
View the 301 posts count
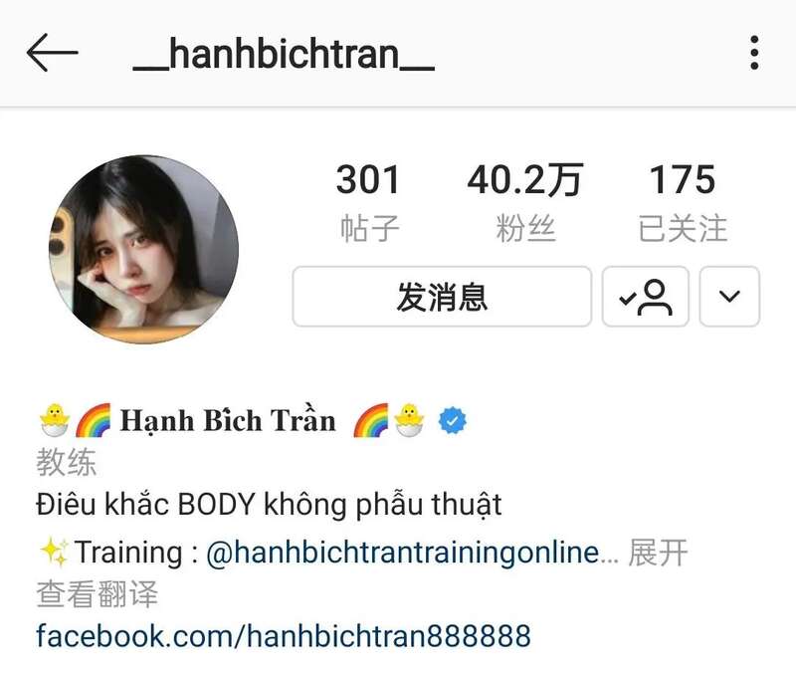(x=368, y=202)
